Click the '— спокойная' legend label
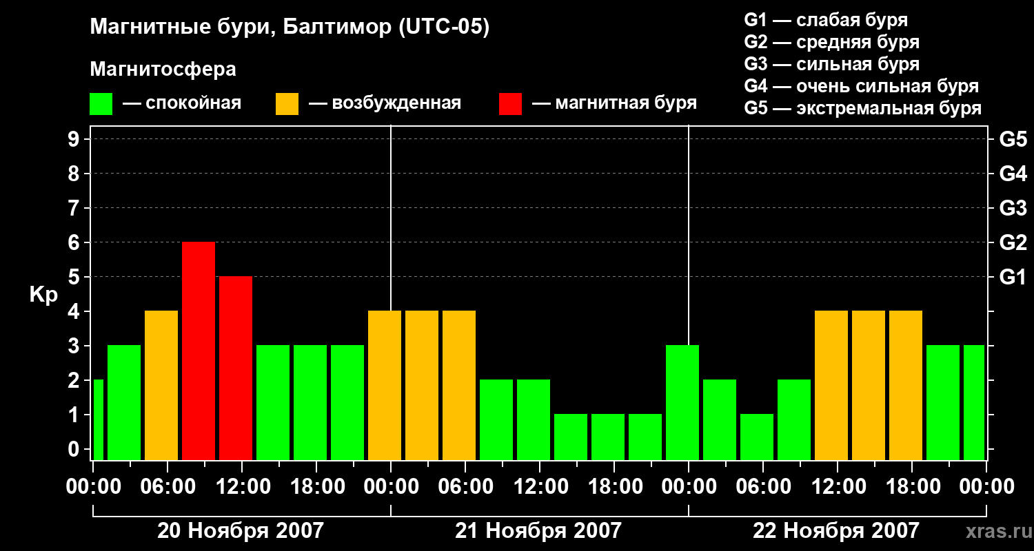Image resolution: width=1034 pixels, height=551 pixels. (182, 103)
